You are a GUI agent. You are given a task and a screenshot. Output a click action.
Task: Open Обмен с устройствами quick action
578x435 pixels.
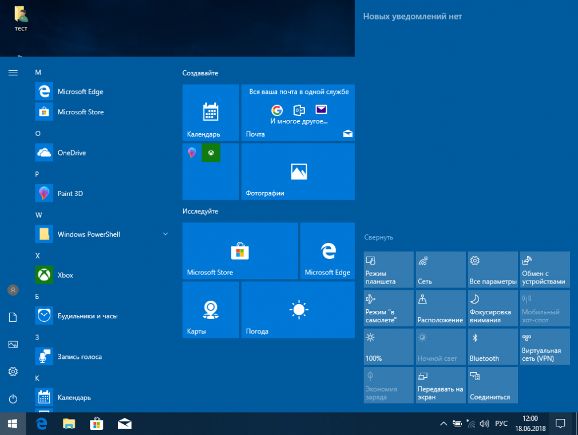click(545, 270)
